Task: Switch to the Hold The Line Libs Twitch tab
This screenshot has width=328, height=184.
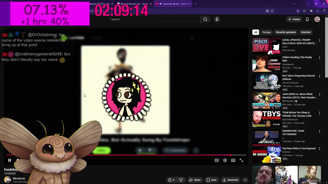Action: click(134, 4)
